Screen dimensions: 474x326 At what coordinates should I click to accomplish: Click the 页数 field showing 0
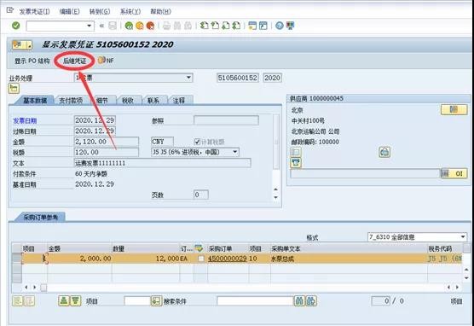click(200, 195)
